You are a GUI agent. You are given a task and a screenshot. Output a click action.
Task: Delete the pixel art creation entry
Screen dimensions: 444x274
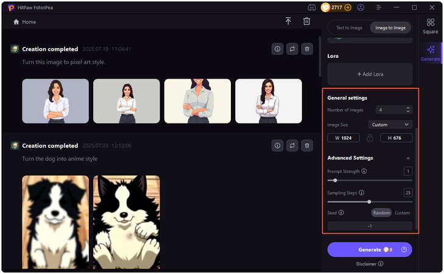pyautogui.click(x=307, y=49)
